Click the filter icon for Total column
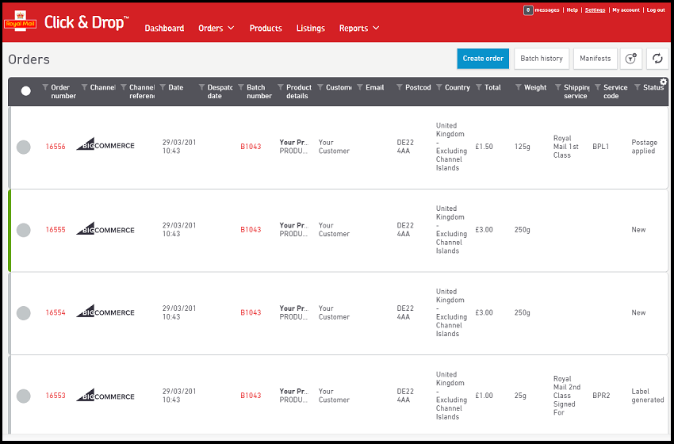This screenshot has height=444, width=674. 479,87
